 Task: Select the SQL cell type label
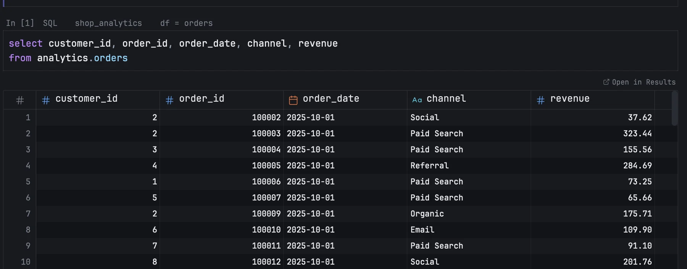coord(50,23)
